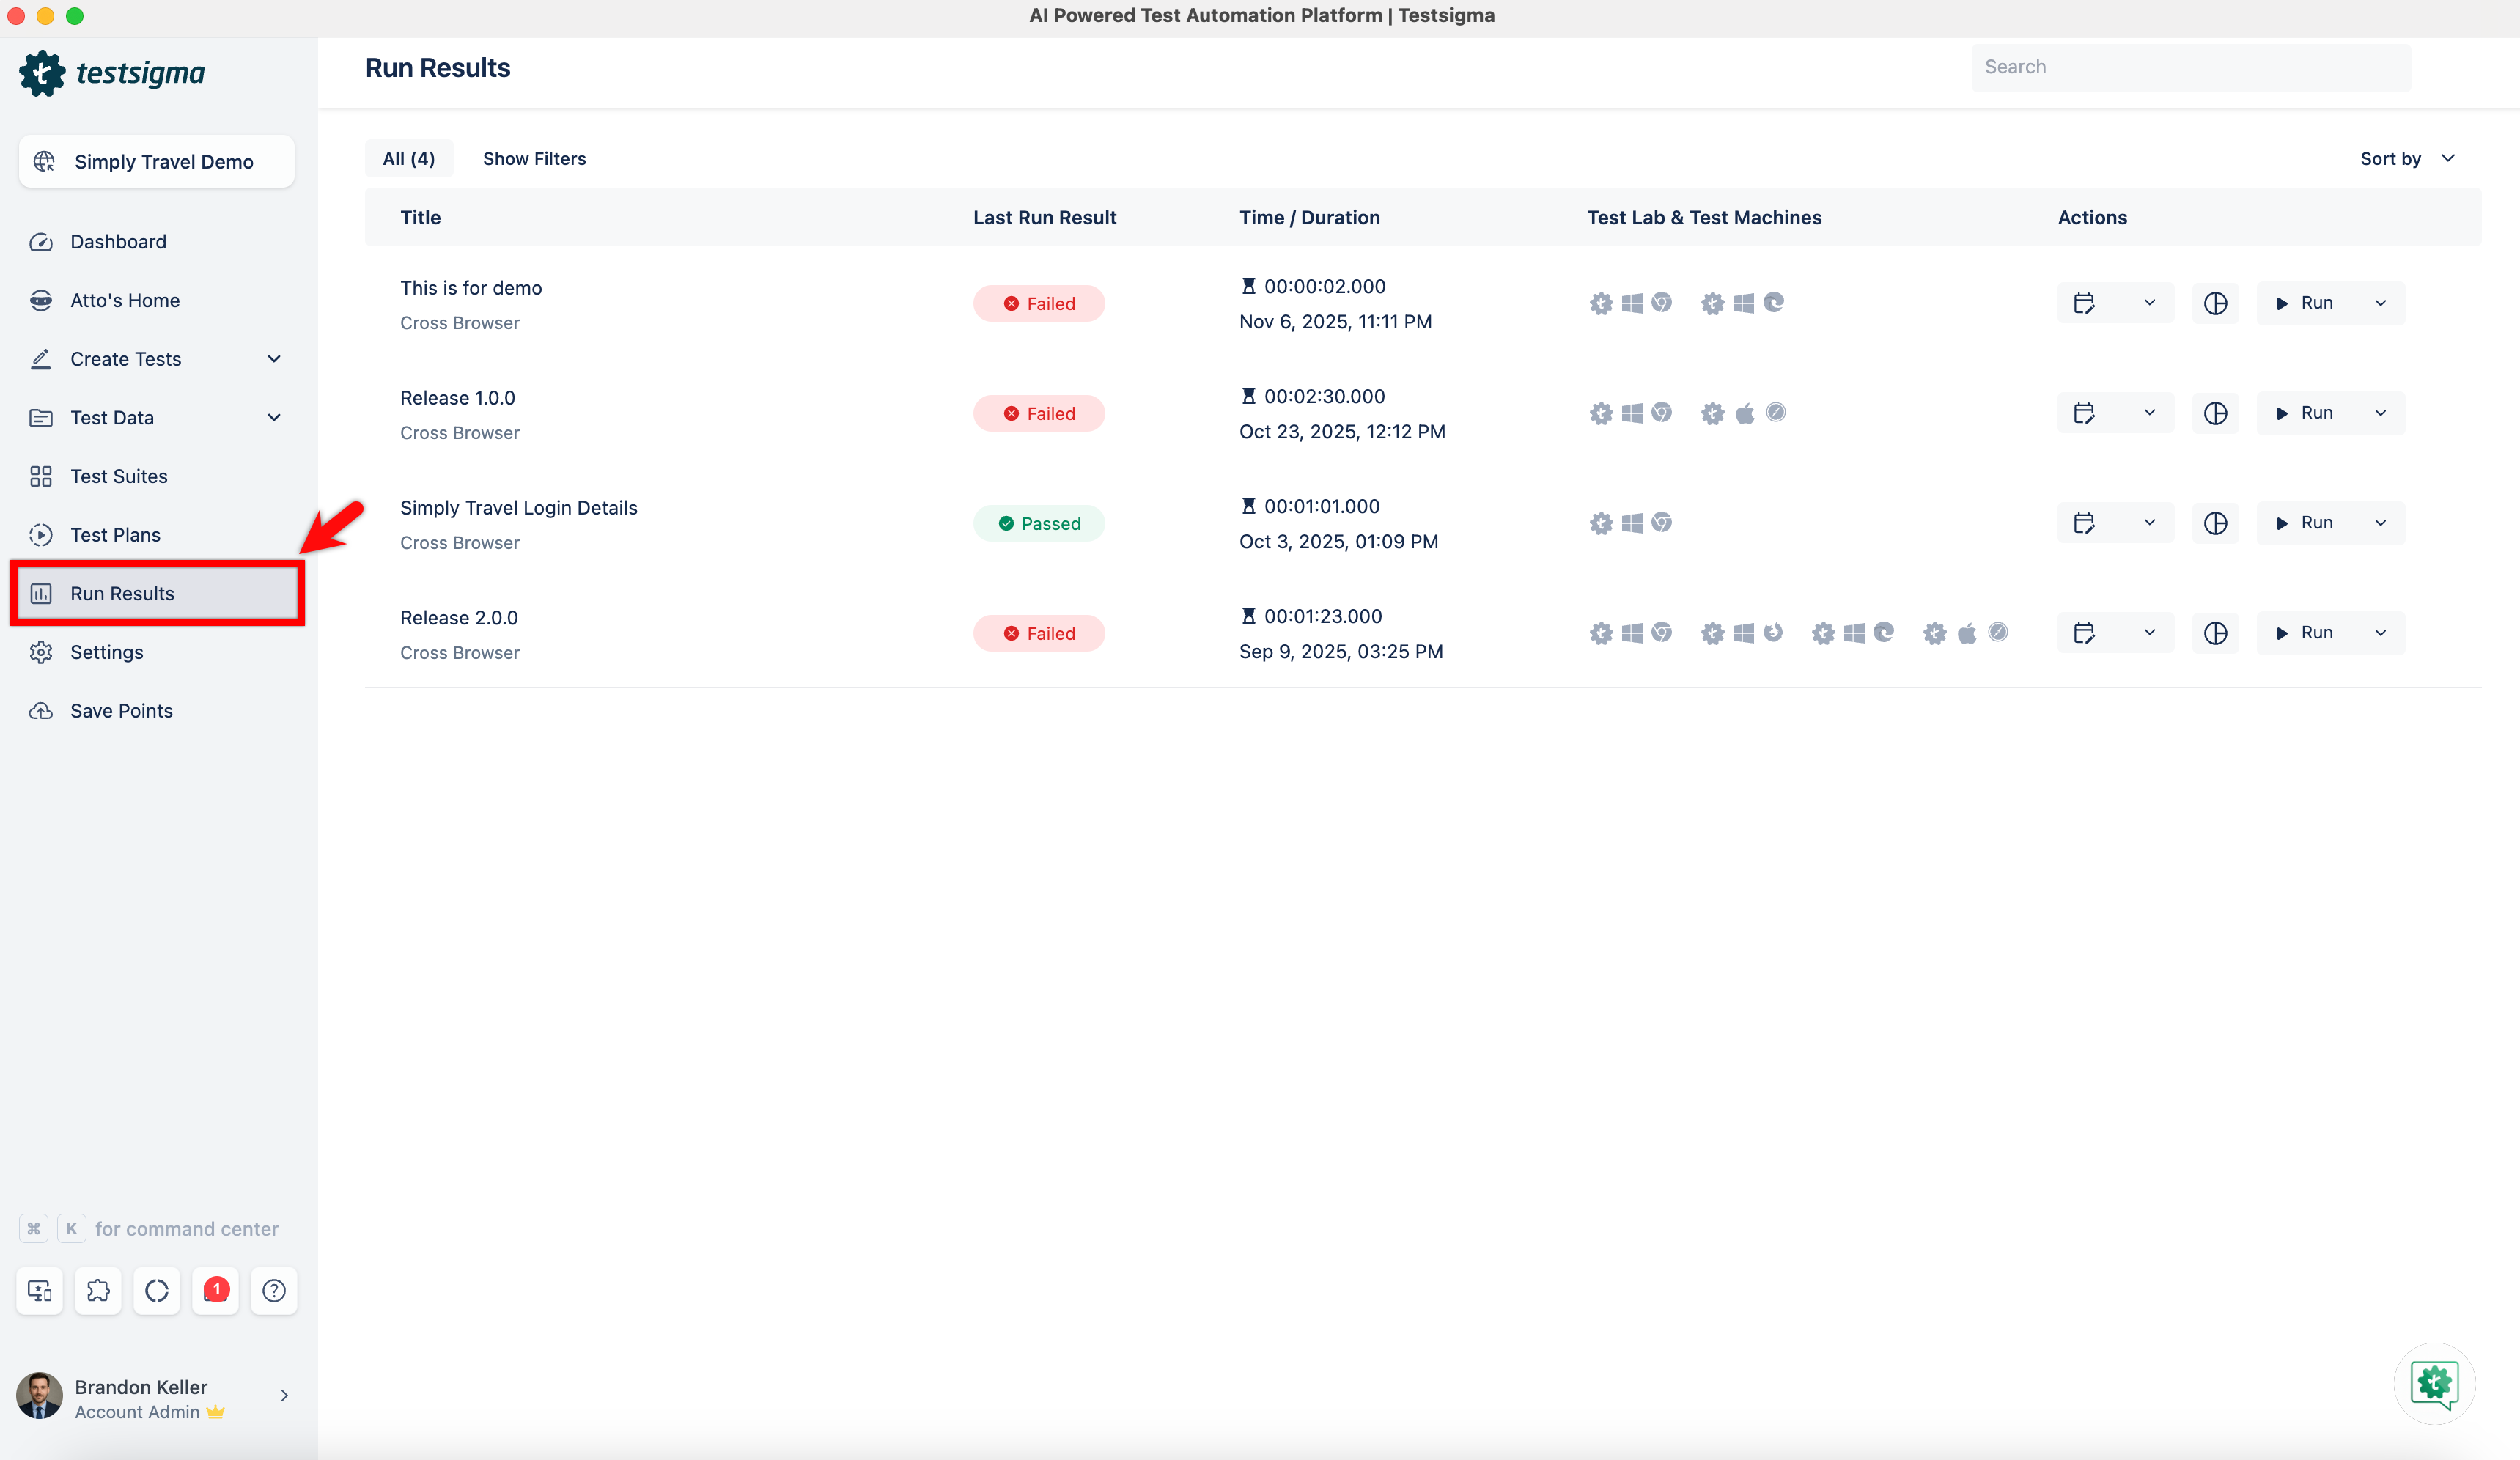Click the notifications icon with red badge
2520x1460 pixels.
[x=215, y=1290]
